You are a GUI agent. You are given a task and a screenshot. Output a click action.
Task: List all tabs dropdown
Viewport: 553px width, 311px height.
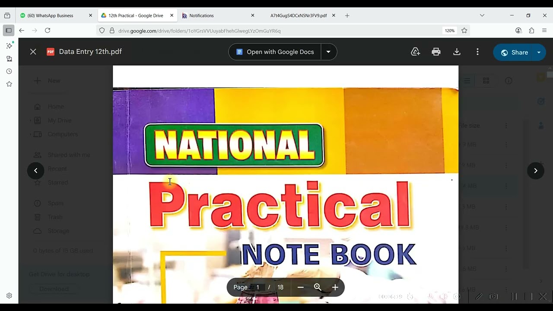click(482, 16)
